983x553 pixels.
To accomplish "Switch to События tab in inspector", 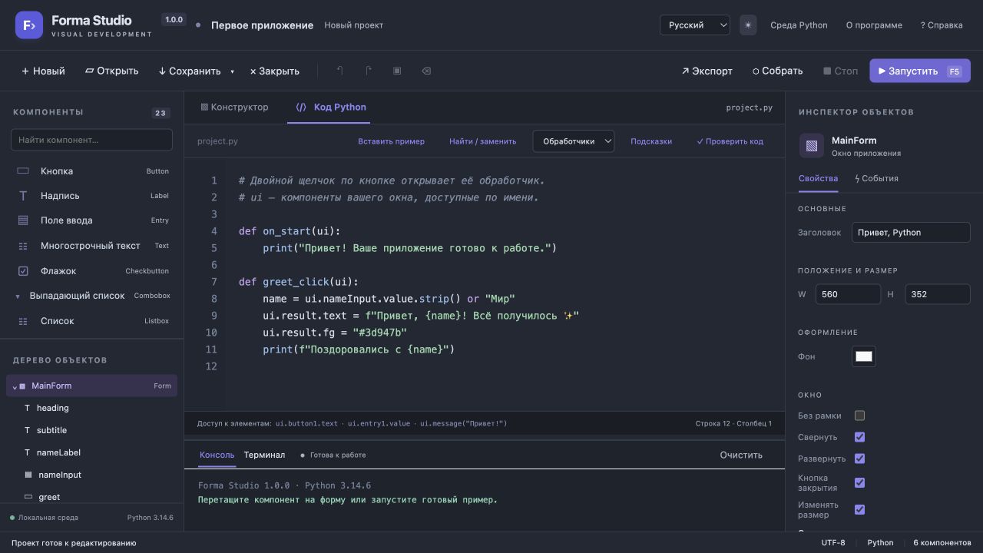I will coord(876,178).
